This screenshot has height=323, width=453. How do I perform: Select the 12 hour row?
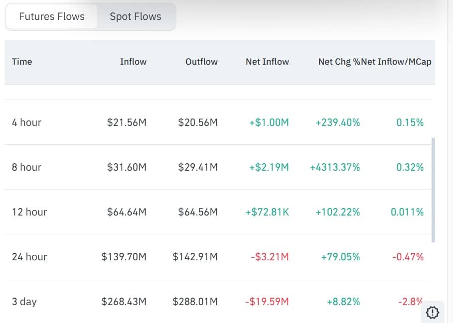[x=29, y=212]
